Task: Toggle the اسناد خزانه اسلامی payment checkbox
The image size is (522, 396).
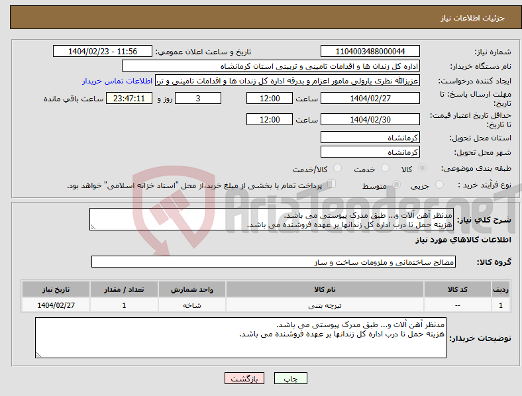Action: (x=332, y=184)
